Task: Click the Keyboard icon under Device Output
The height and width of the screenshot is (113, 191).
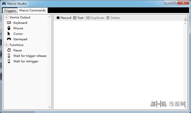Action: pos(9,23)
